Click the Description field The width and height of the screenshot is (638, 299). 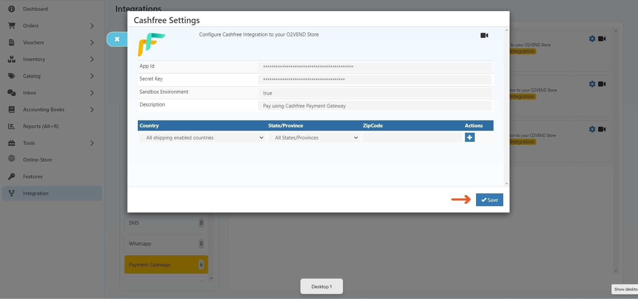(375, 106)
